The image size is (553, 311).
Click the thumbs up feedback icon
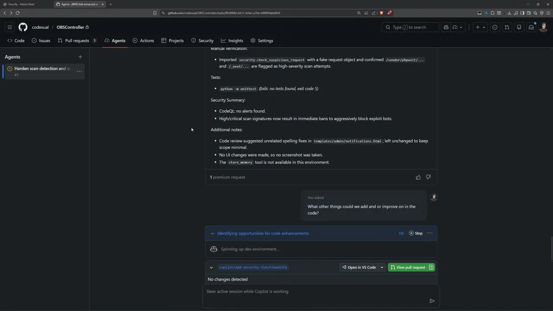[418, 177]
